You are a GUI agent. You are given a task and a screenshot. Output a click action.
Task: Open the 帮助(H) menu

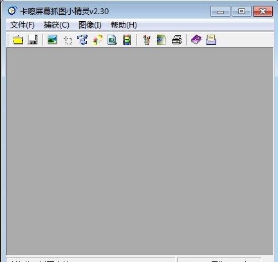click(x=124, y=25)
